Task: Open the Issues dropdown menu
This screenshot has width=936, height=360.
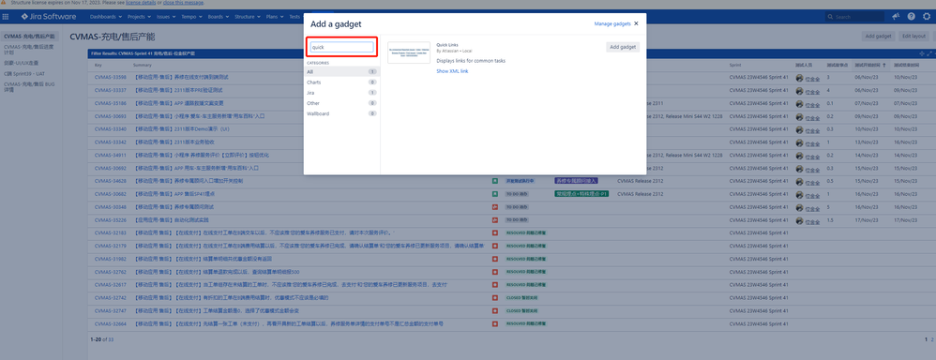Action: coord(166,17)
